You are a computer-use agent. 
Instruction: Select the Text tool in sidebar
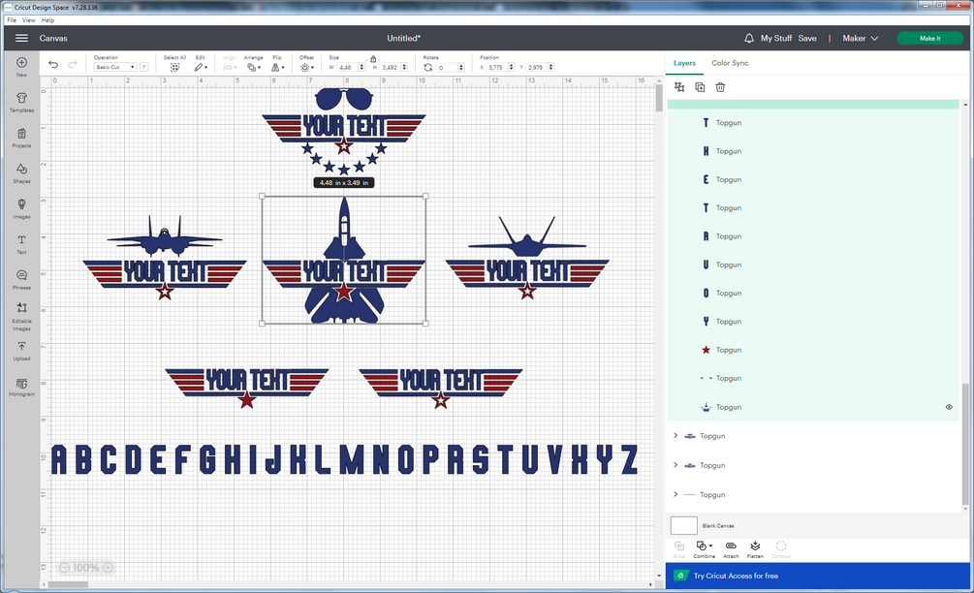(x=21, y=243)
